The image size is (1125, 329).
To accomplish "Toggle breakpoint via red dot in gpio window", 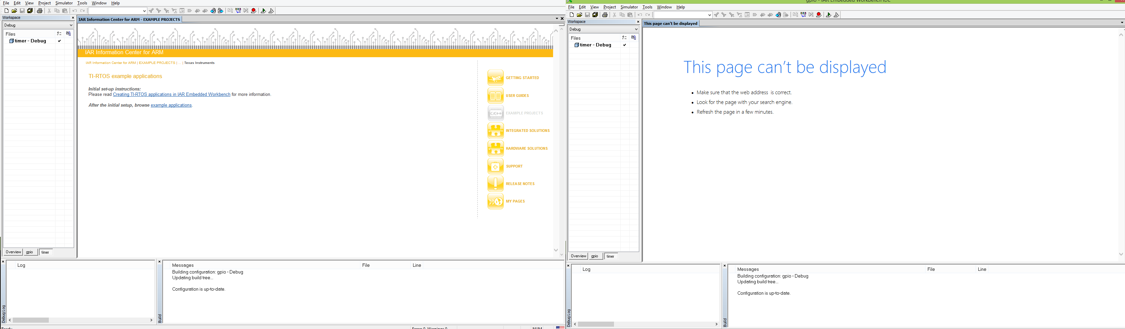I will (x=819, y=15).
